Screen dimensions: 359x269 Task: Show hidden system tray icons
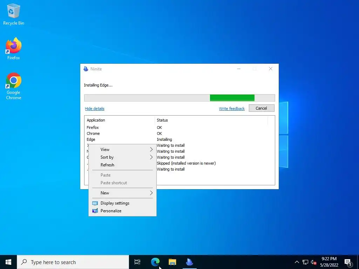[x=297, y=262]
